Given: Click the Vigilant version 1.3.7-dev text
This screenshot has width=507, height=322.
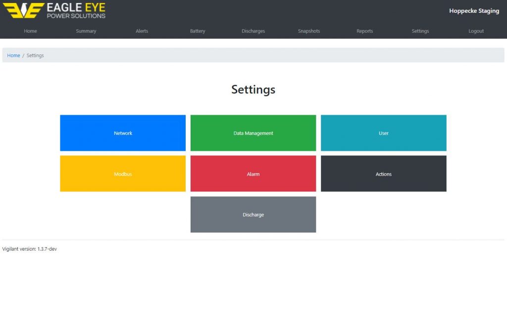Looking at the screenshot, I should tap(29, 249).
